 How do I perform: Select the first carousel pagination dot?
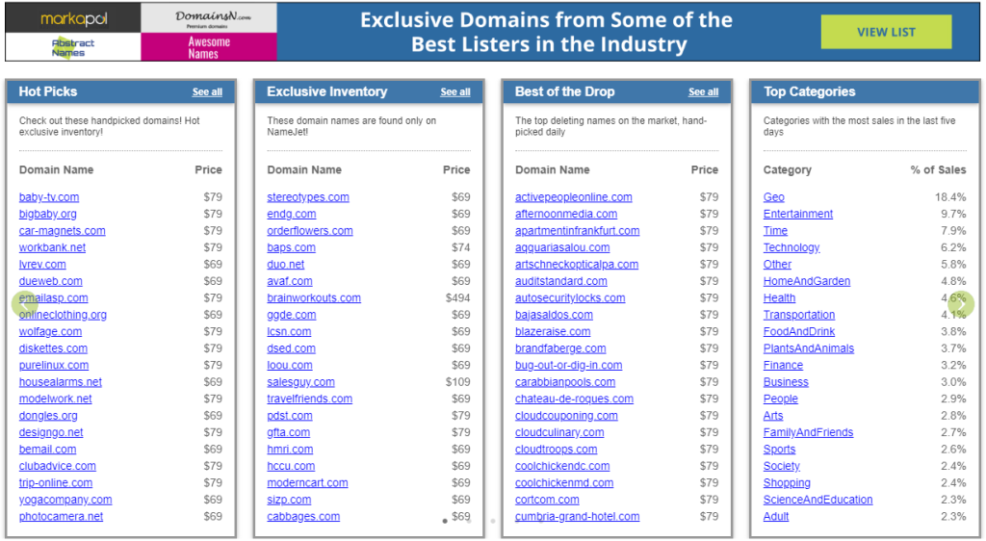pos(445,521)
